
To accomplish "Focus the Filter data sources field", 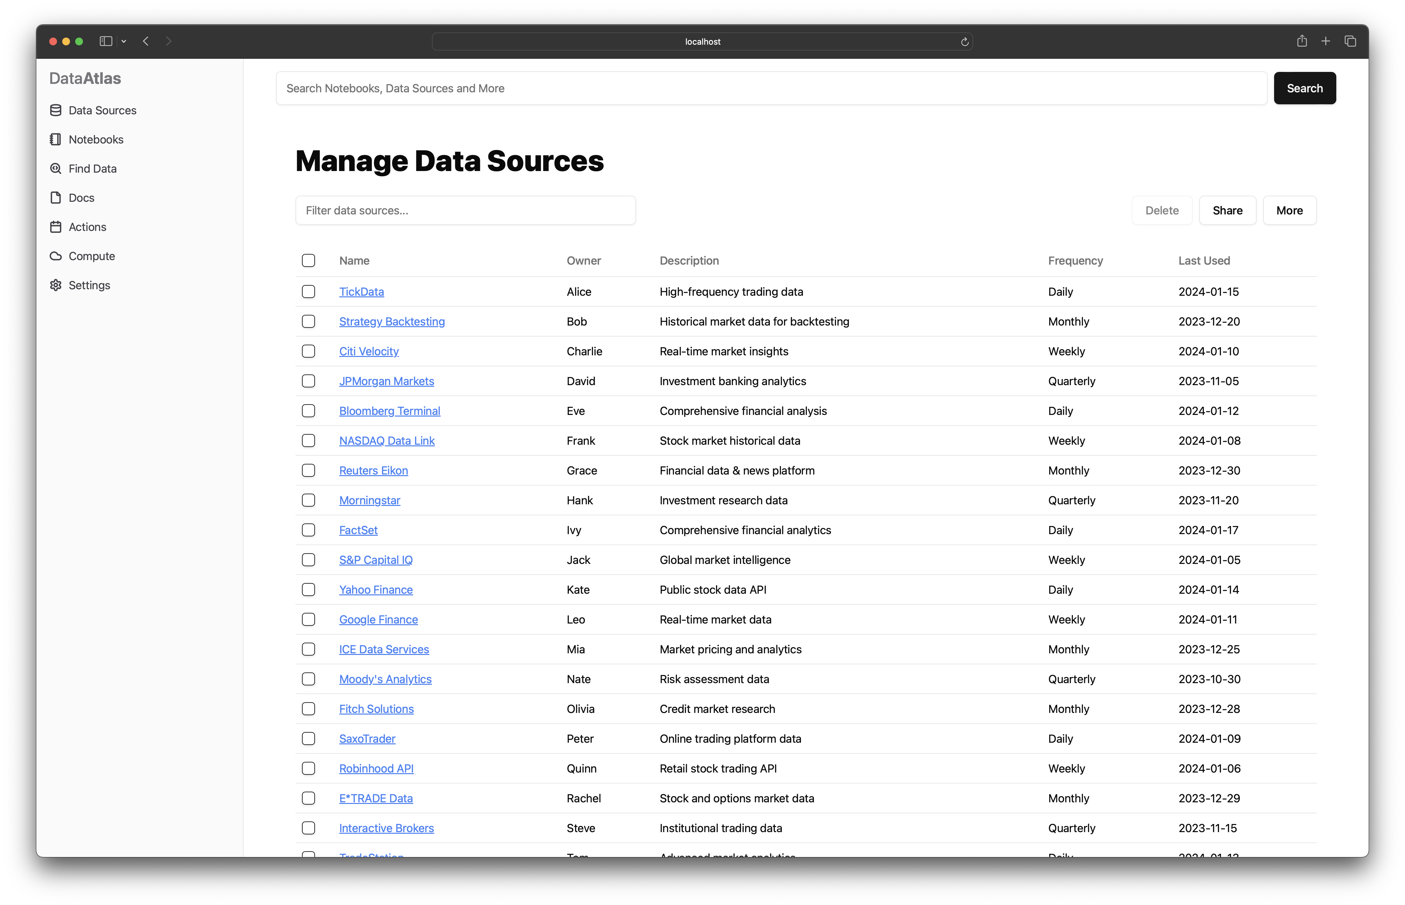I will click(465, 211).
